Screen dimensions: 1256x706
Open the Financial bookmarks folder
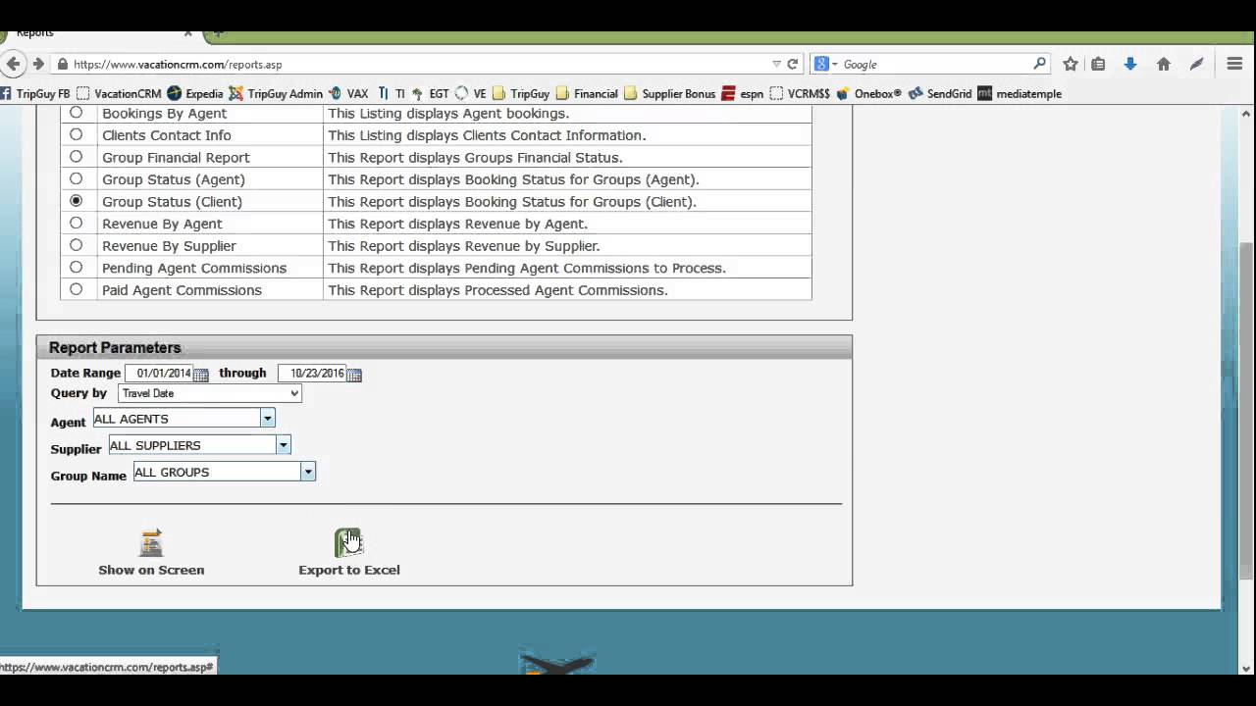pyautogui.click(x=587, y=94)
